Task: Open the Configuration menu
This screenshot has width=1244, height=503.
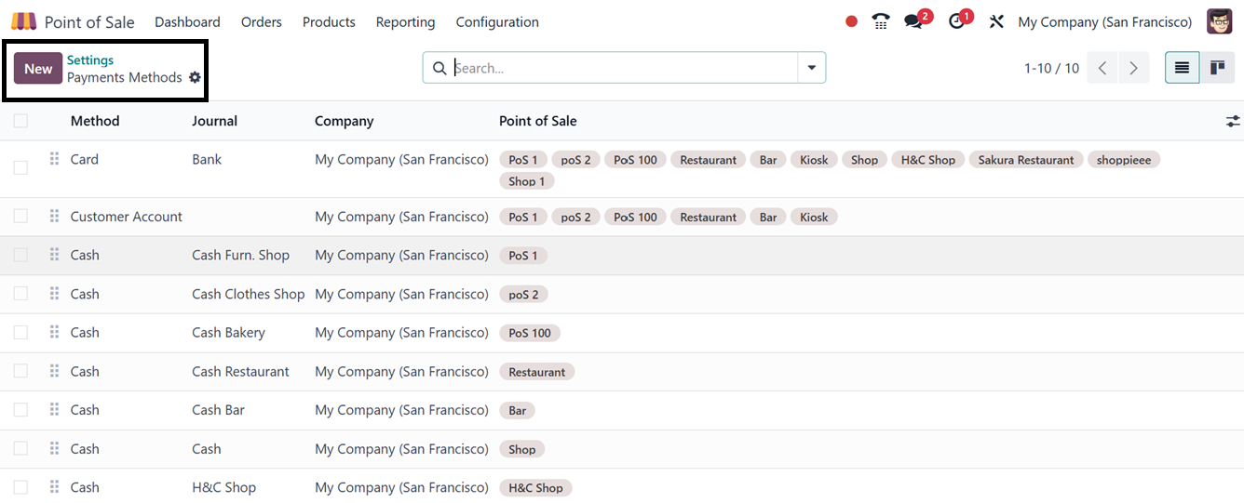Action: click(497, 21)
